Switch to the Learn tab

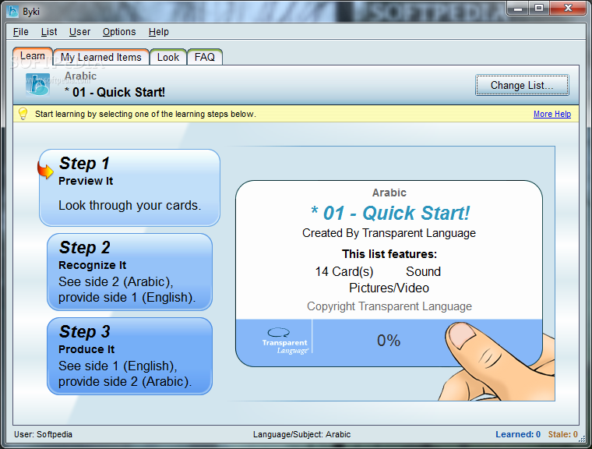pyautogui.click(x=33, y=56)
